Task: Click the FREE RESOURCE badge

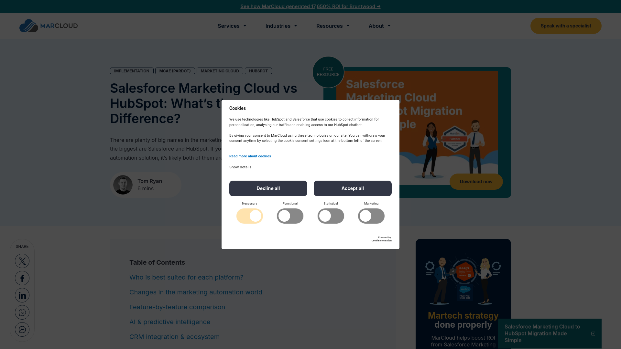Action: 328,72
